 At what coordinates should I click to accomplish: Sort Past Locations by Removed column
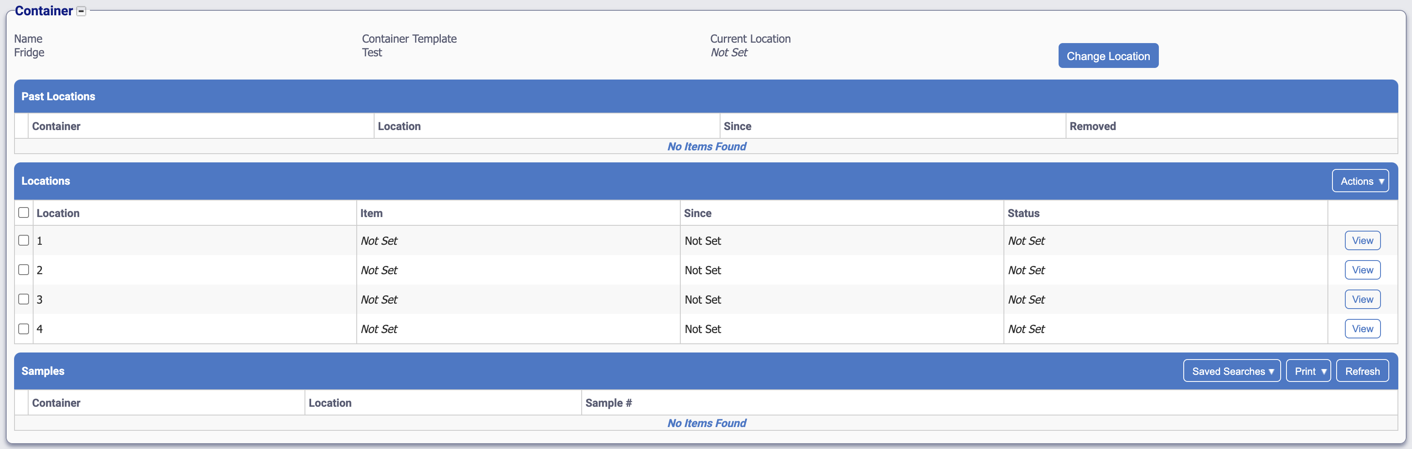(1092, 126)
